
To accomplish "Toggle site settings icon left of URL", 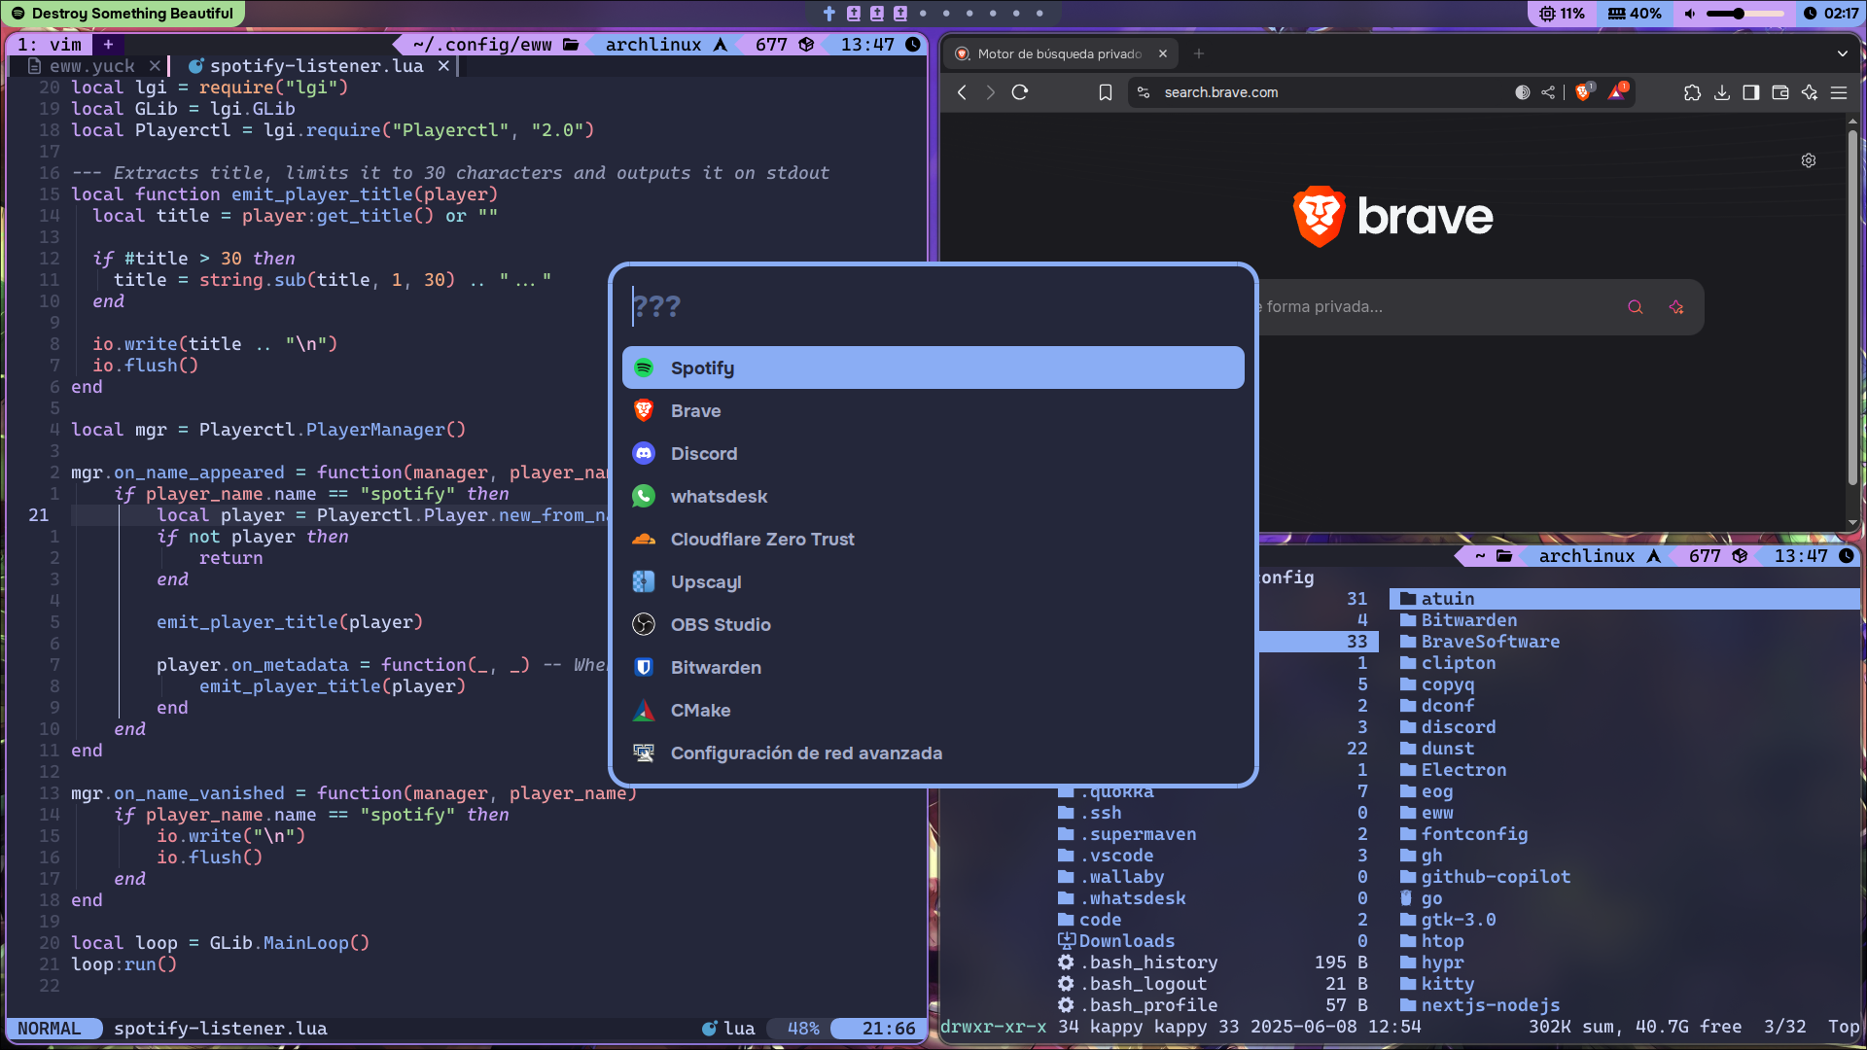I will point(1144,92).
